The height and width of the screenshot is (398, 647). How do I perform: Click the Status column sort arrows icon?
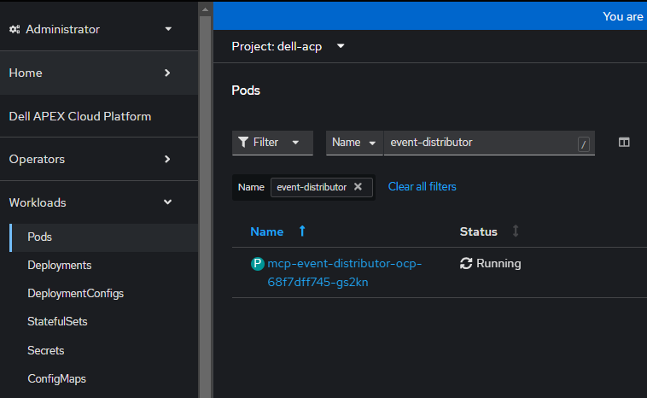click(516, 231)
